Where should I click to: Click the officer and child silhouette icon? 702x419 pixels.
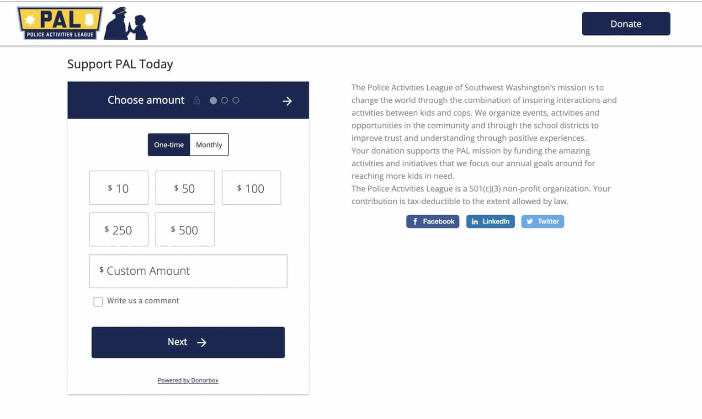point(126,23)
